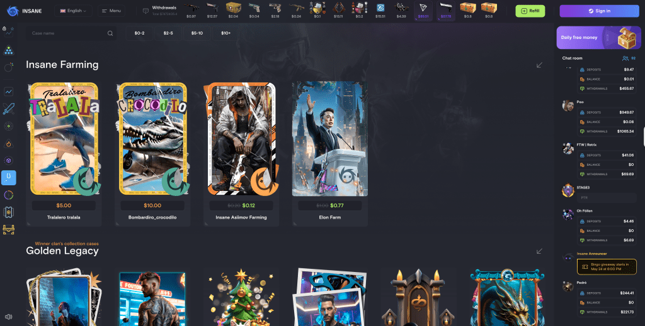Click the $0.12 price on Asiimov Farming
This screenshot has height=326, width=645.
248,205
